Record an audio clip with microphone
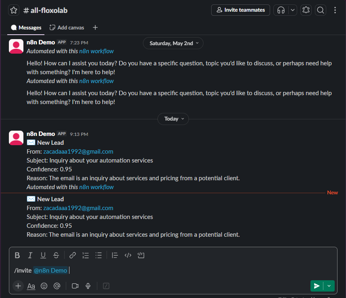The height and width of the screenshot is (298, 346). pyautogui.click(x=88, y=286)
